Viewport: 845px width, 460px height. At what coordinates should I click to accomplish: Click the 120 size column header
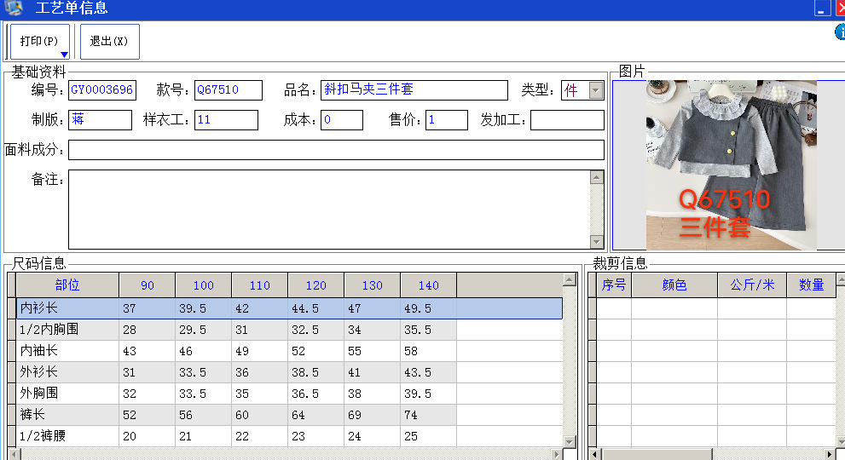[x=315, y=285]
